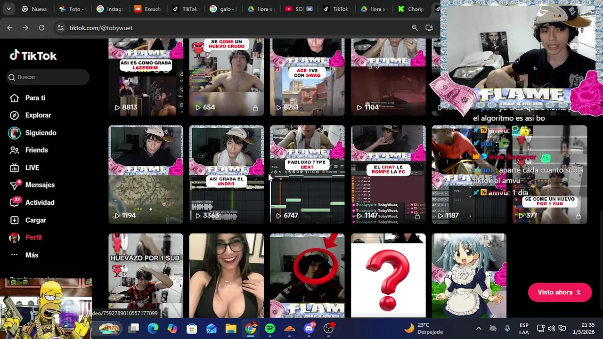Image resolution: width=603 pixels, height=339 pixels.
Task: Focus the Buscar search field
Action: (48, 77)
